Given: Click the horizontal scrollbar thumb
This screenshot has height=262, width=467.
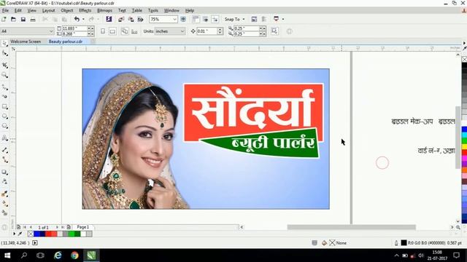Looking at the screenshot, I should (x=351, y=227).
